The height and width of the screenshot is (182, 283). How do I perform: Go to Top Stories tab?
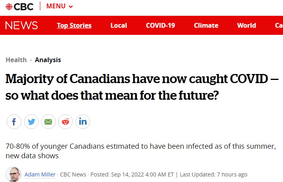pos(74,25)
